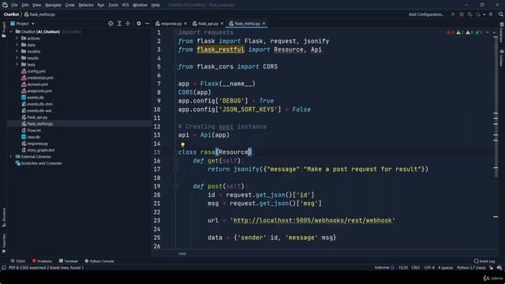Viewport: 505px width, 284px height.
Task: Click tool windows quick access icon in status bar corner
Action: (4, 267)
